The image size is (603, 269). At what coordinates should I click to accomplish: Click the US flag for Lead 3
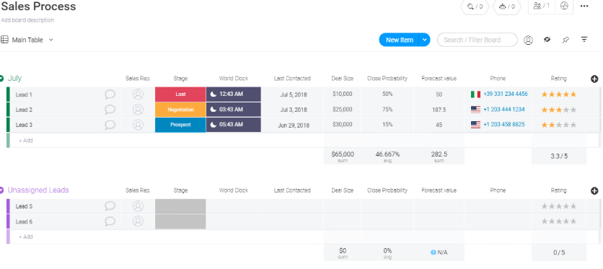coord(476,125)
